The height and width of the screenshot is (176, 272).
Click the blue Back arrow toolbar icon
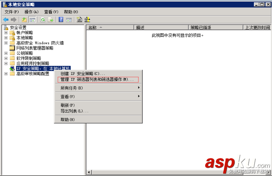(6, 20)
